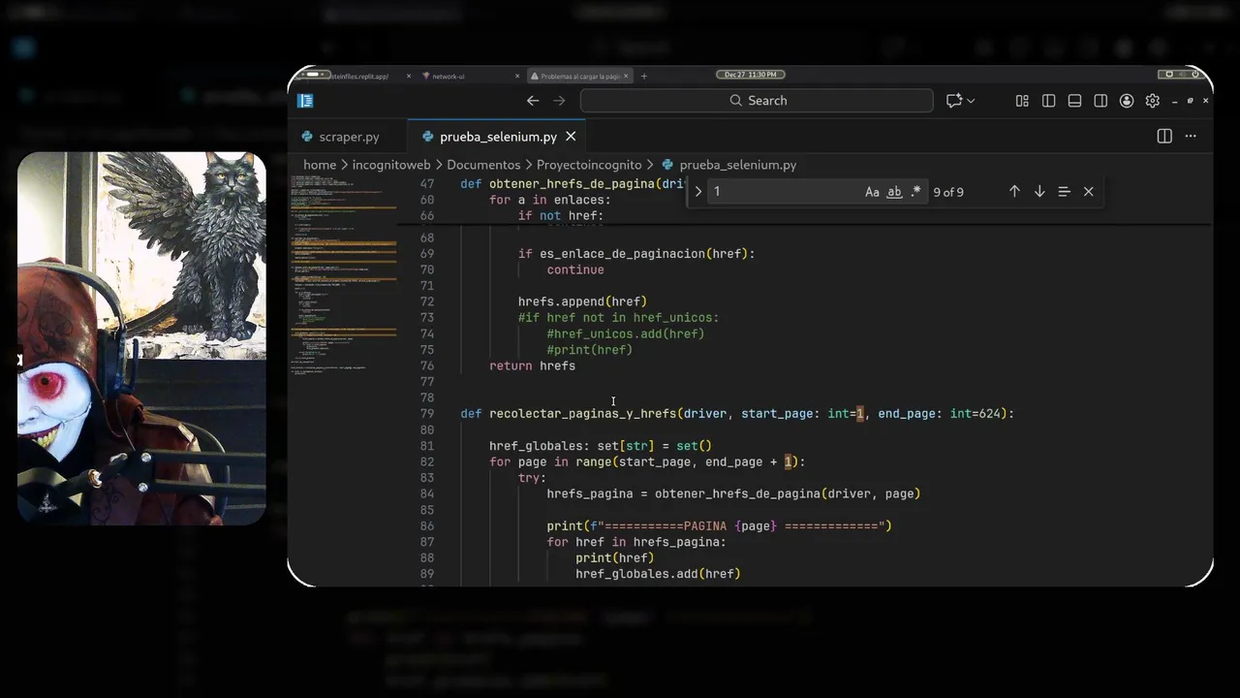
Task: Click the recolectar_paginas_y_hrefs function name
Action: coord(582,414)
